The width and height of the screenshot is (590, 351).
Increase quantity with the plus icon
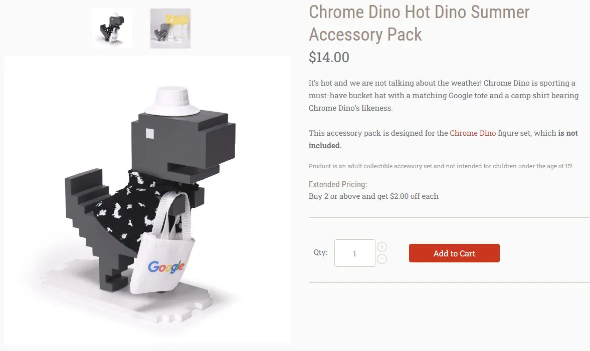pyautogui.click(x=382, y=247)
